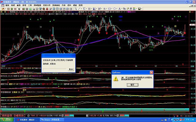Select the diagonal line drawing tool
Viewport: 196px width, 122px height.
click(x=79, y=9)
